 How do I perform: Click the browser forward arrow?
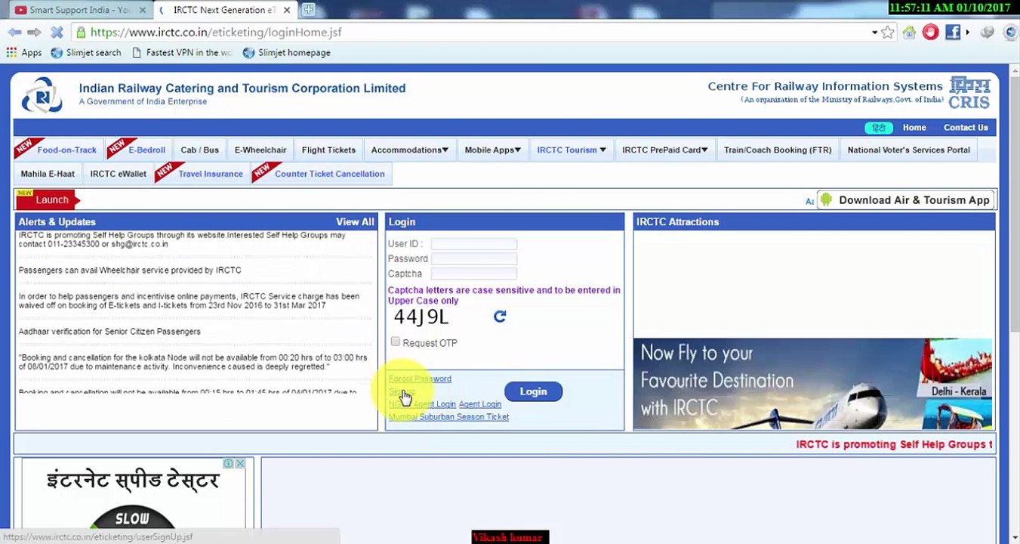pos(34,32)
